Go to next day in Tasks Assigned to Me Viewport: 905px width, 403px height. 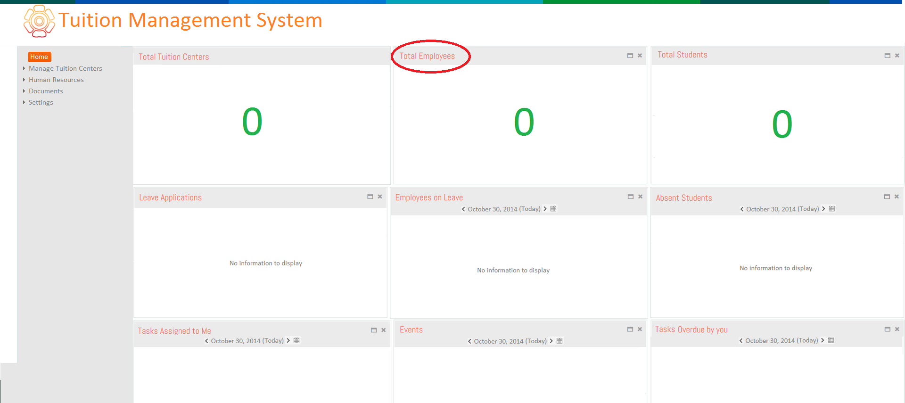click(288, 341)
